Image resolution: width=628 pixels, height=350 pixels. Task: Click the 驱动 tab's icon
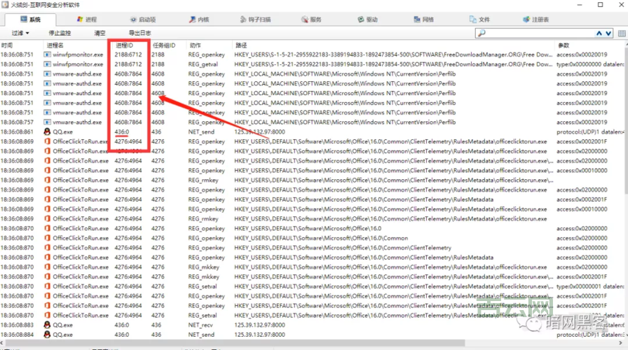[x=360, y=20]
